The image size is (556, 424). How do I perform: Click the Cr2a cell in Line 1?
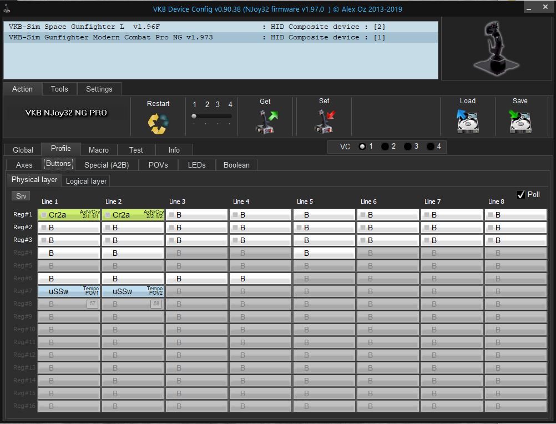(69, 215)
